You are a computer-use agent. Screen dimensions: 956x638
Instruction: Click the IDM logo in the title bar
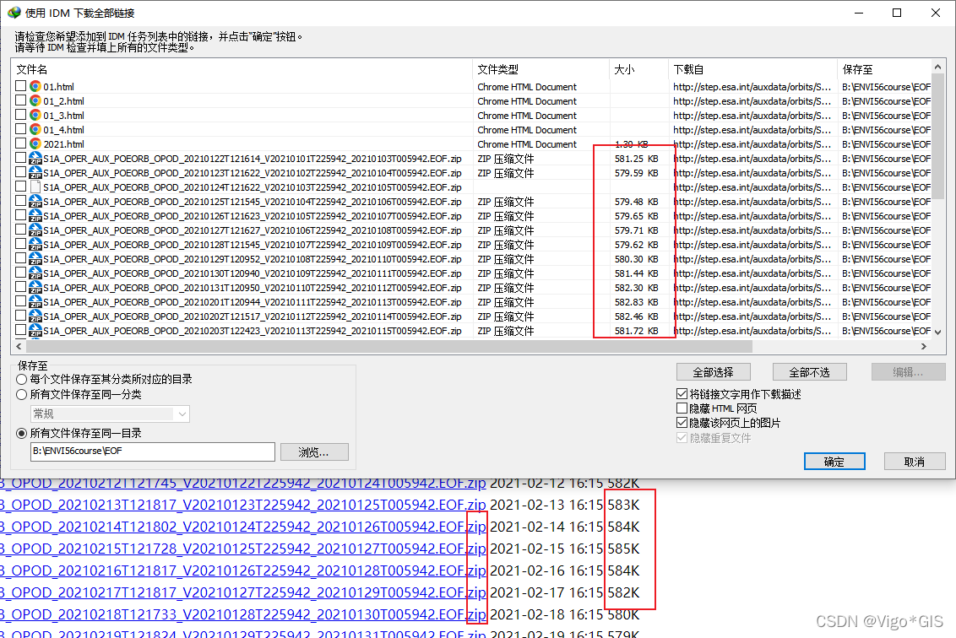click(14, 12)
